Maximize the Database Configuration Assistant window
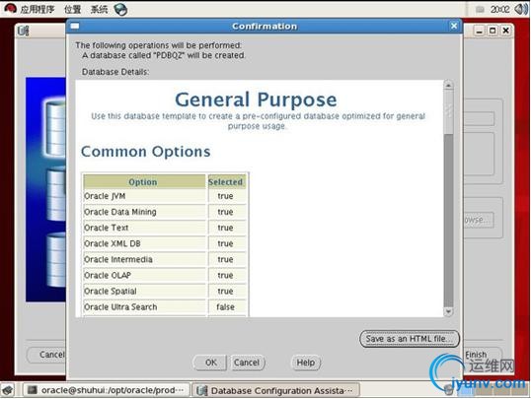Screen dimensions: 531x399 point(493,32)
